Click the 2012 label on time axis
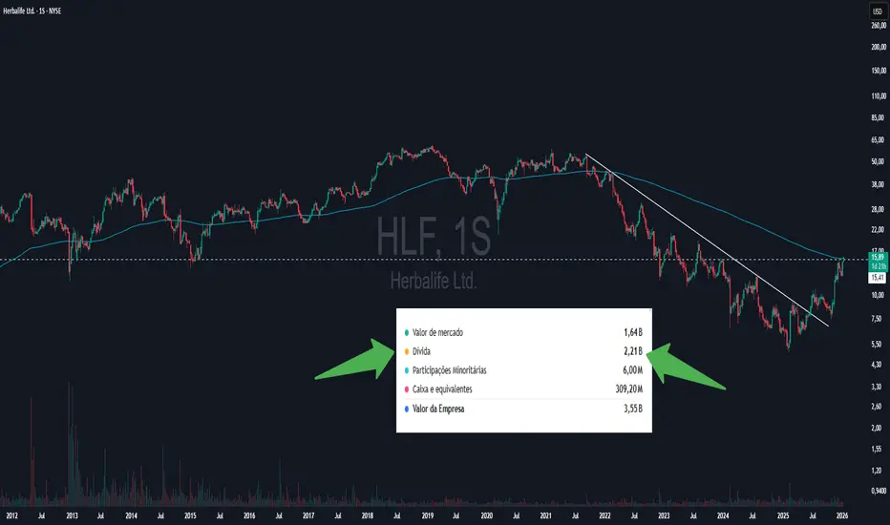The width and height of the screenshot is (890, 525). pyautogui.click(x=11, y=515)
